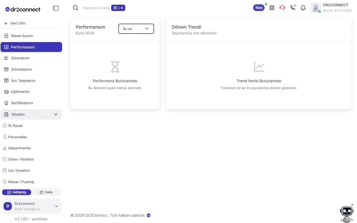The height and width of the screenshot is (223, 357).
Task: Expand the Dr2connect clinic selector
Action: tap(31, 206)
